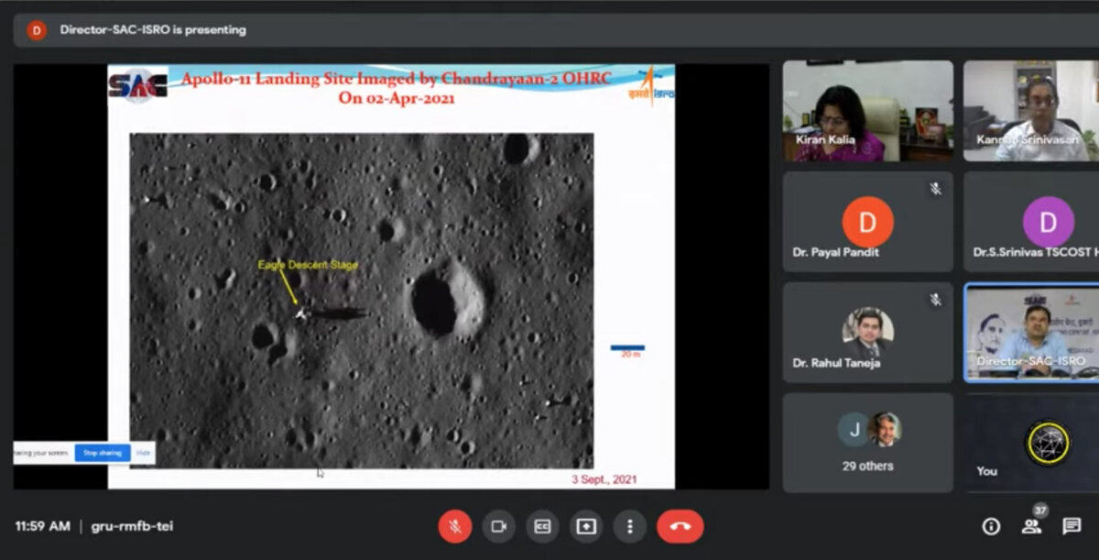Open the chat messages panel
The height and width of the screenshot is (560, 1099).
1072,526
